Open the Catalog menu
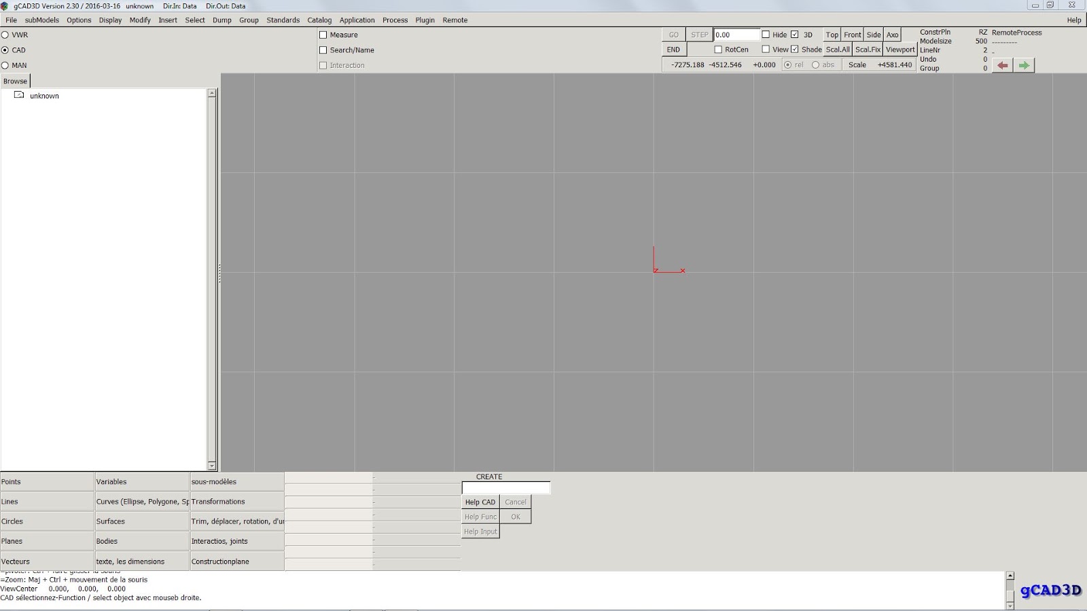Screen dimensions: 1087x611 tap(319, 20)
